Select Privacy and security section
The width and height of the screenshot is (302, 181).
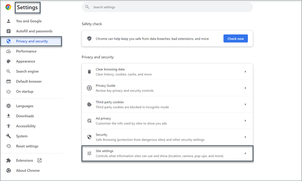pos(31,41)
